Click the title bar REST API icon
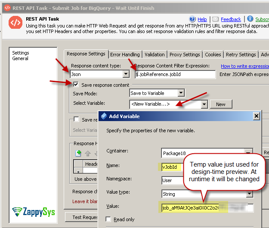269x228 pixels. 7,8
